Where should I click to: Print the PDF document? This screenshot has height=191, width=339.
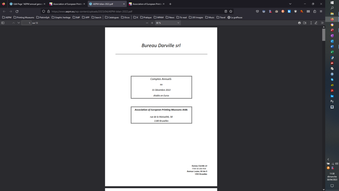click(x=299, y=23)
